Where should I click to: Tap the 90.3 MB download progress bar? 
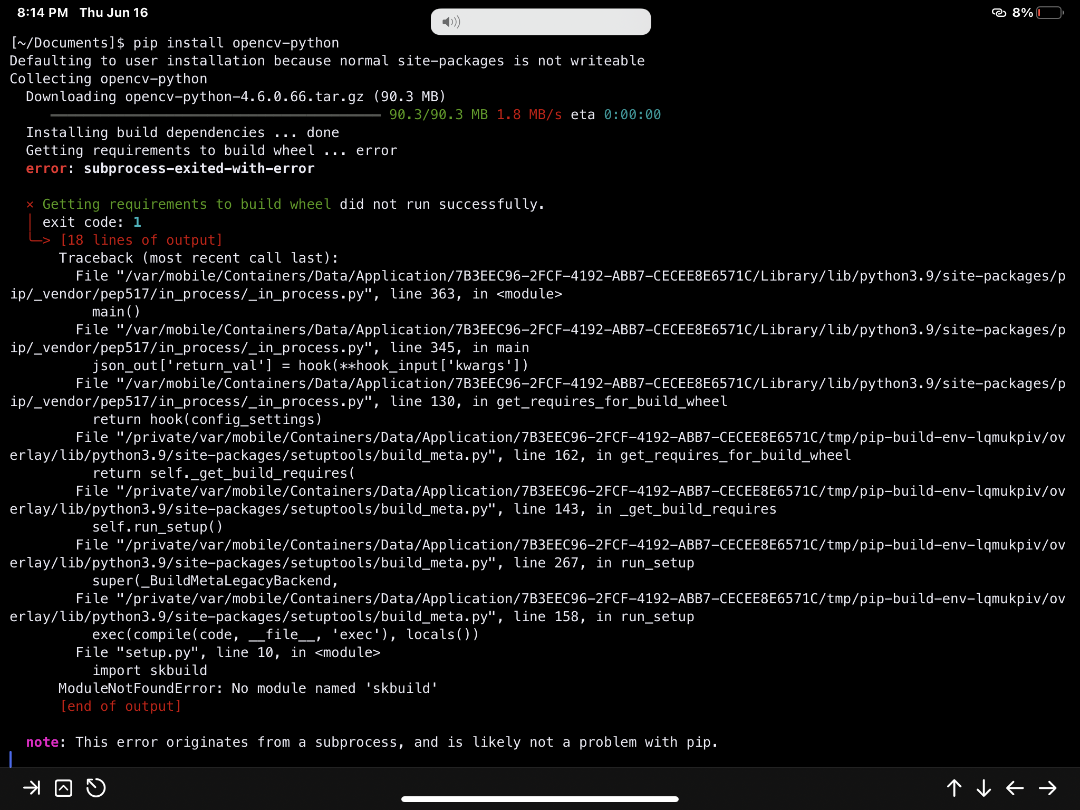click(x=216, y=114)
